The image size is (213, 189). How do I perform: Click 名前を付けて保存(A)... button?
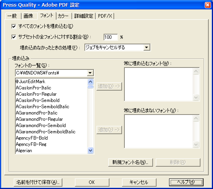coord(38,182)
